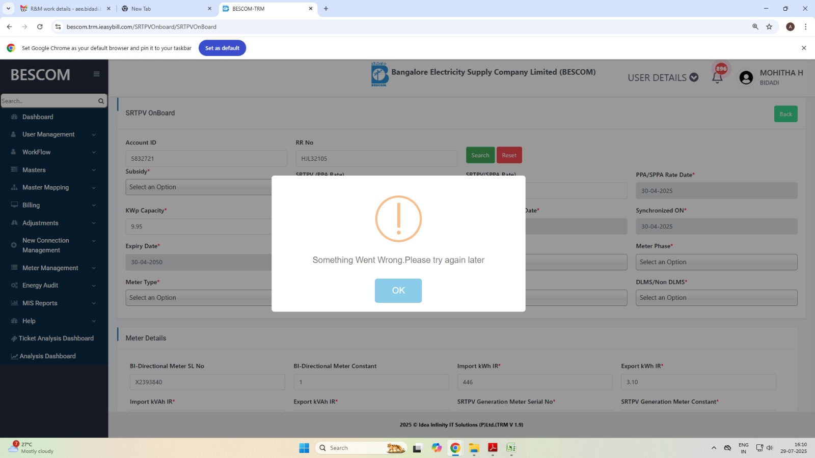Click the Account ID input field
The height and width of the screenshot is (458, 815).
point(206,158)
